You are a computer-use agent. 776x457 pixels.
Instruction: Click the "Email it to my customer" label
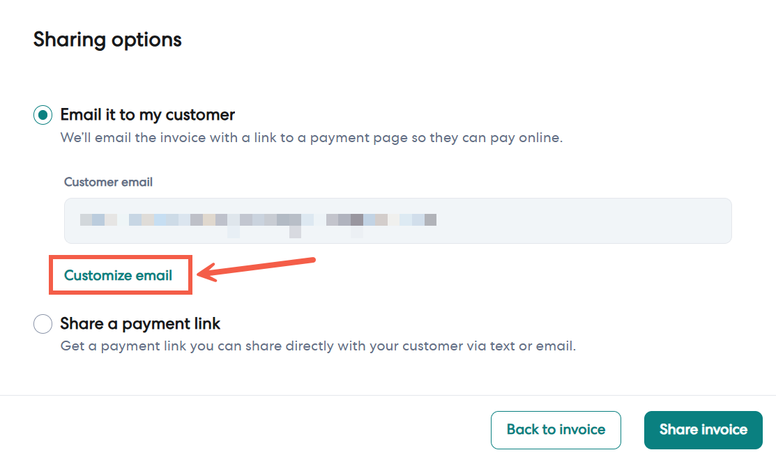point(148,114)
